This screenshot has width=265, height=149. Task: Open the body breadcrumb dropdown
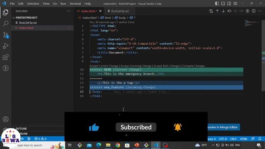(120, 18)
